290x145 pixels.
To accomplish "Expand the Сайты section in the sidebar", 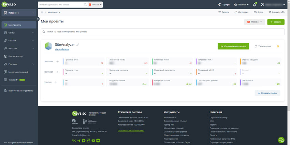I will (19, 33).
